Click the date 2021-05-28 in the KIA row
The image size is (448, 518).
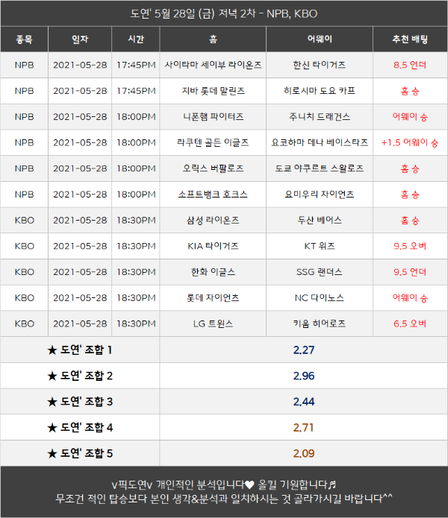click(x=80, y=246)
